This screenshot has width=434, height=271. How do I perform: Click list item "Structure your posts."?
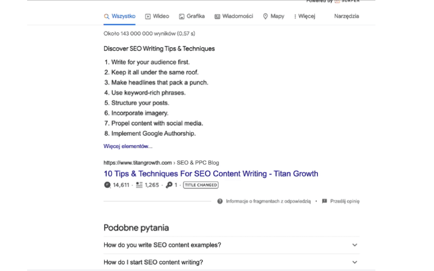140,103
